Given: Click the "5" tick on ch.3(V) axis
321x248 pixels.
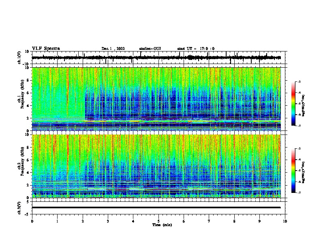Looking at the screenshot, I should click(28, 201).
